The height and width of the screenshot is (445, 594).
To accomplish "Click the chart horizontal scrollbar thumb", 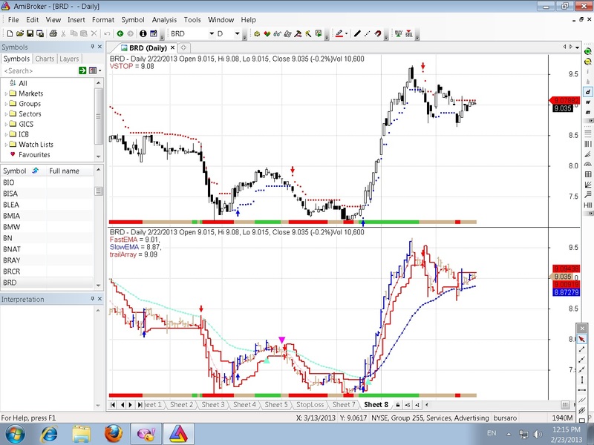I will [565, 404].
